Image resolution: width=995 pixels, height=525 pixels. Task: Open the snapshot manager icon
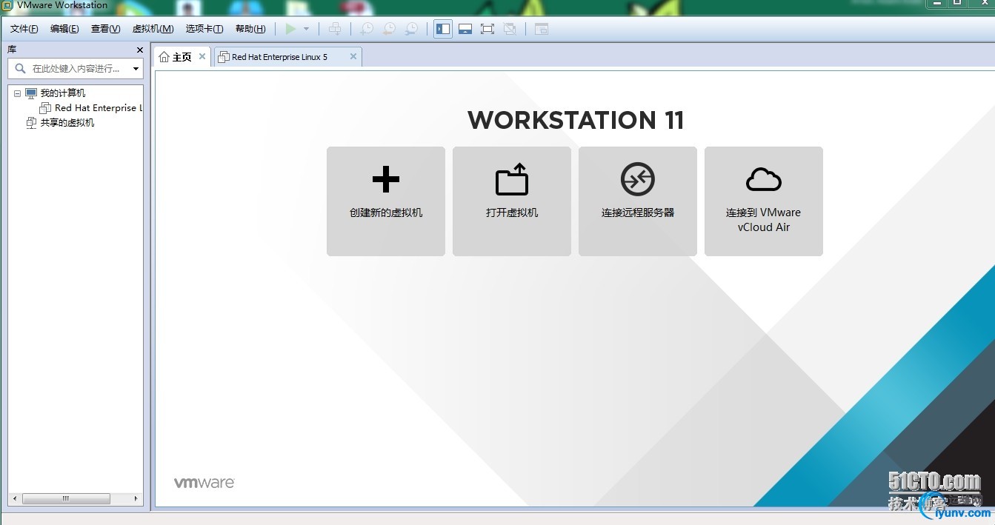pos(411,29)
